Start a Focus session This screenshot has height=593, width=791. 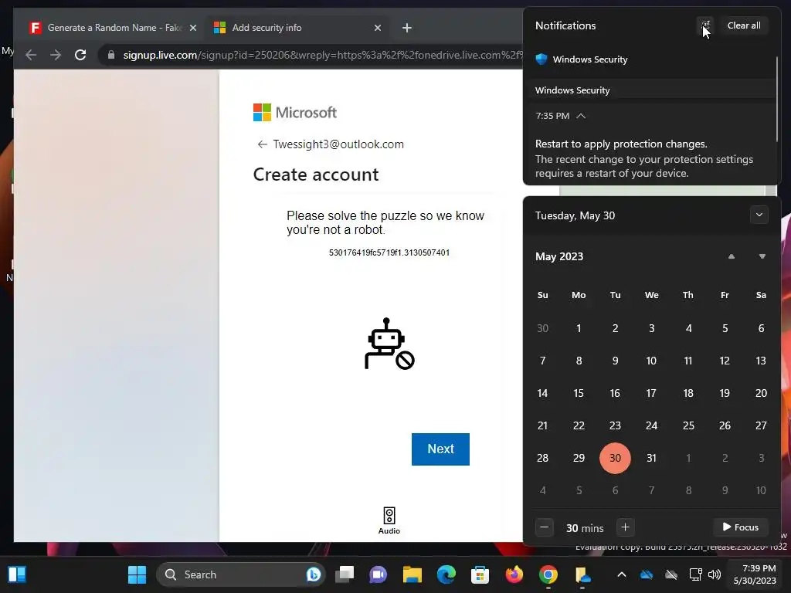click(x=740, y=527)
